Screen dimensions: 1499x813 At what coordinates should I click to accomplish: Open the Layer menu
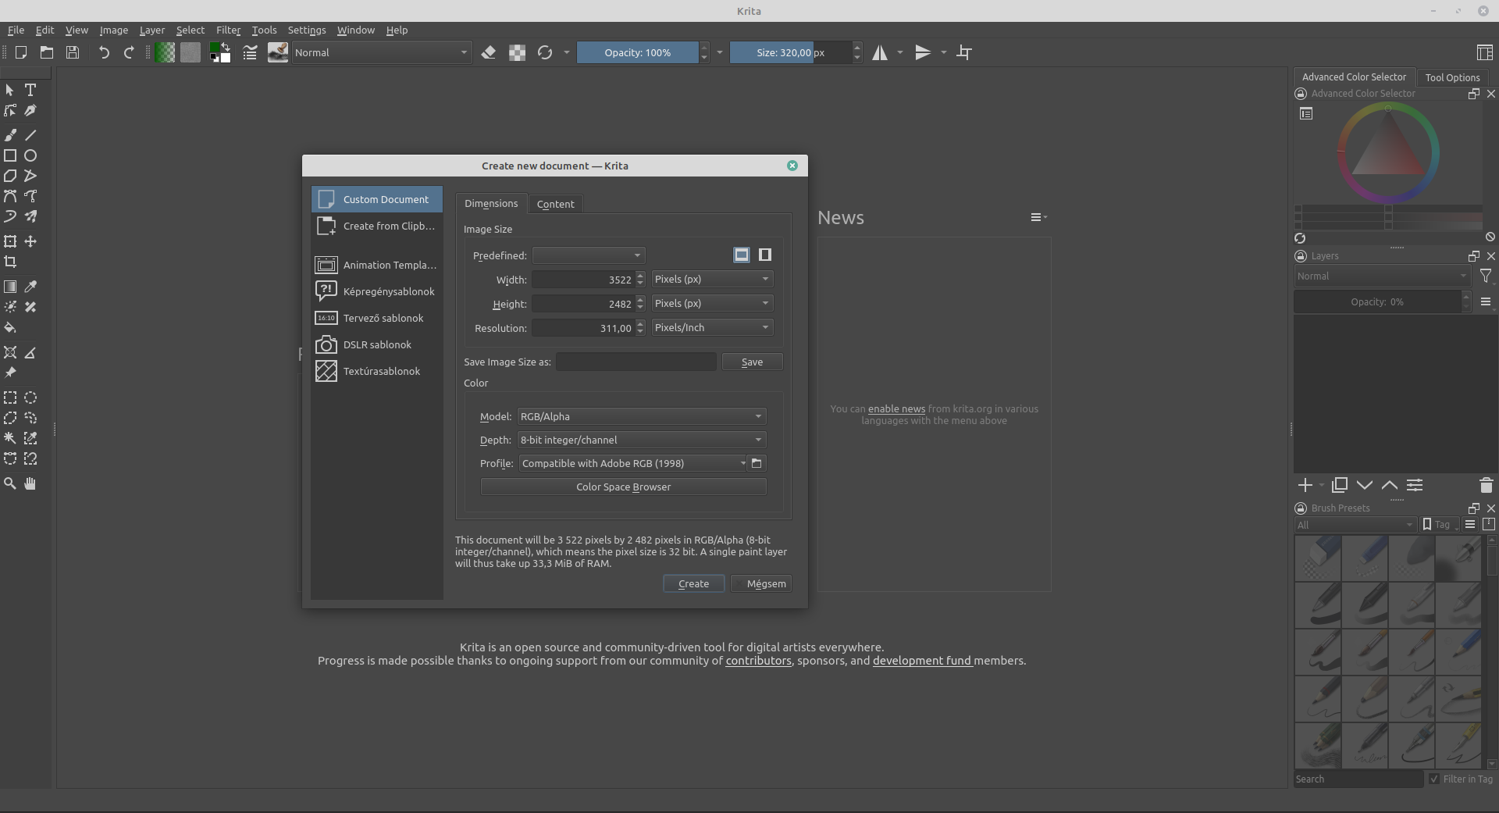152,30
